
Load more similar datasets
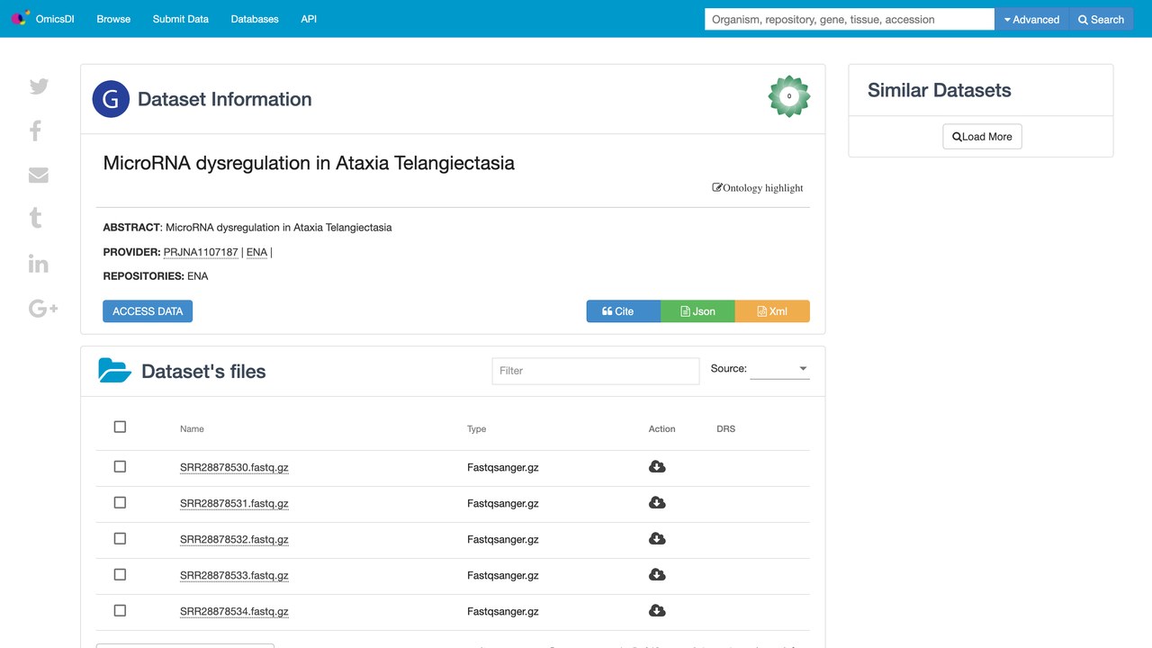(982, 137)
